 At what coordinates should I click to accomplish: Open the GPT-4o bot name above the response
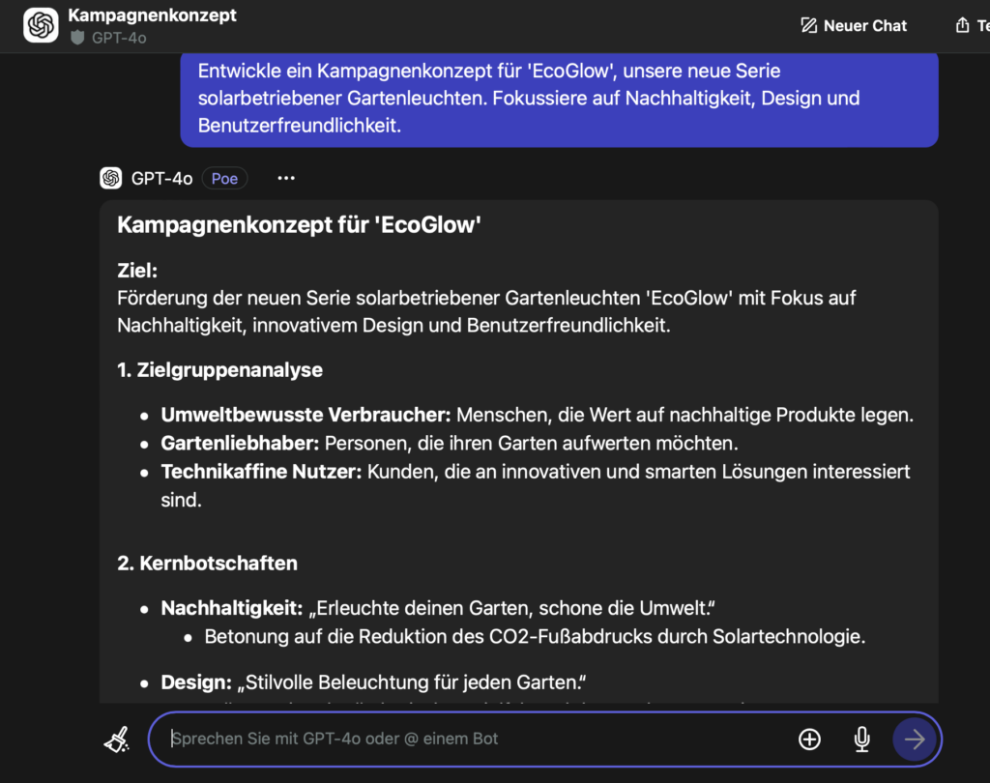pos(162,178)
